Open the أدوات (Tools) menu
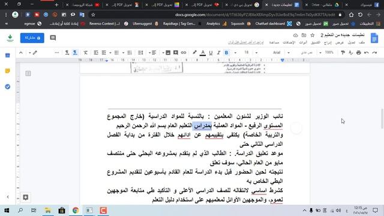Image resolution: width=384 pixels, height=216 pixels. (303, 43)
